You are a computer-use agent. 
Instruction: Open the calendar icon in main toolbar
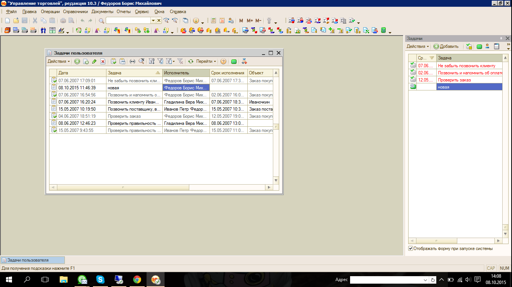(222, 21)
